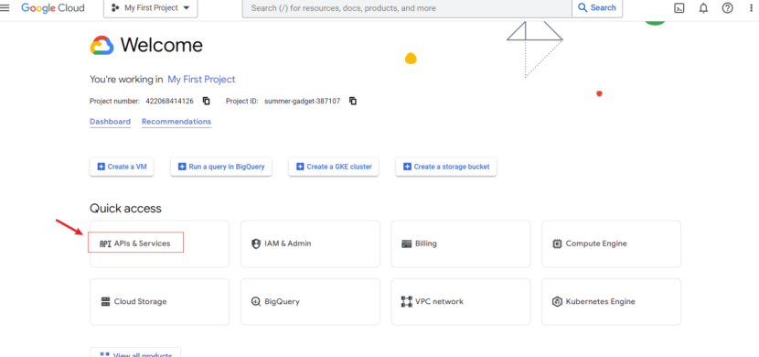Screen dimensions: 759x357
Task: Open the three-dot more options menu
Action: pos(752,7)
